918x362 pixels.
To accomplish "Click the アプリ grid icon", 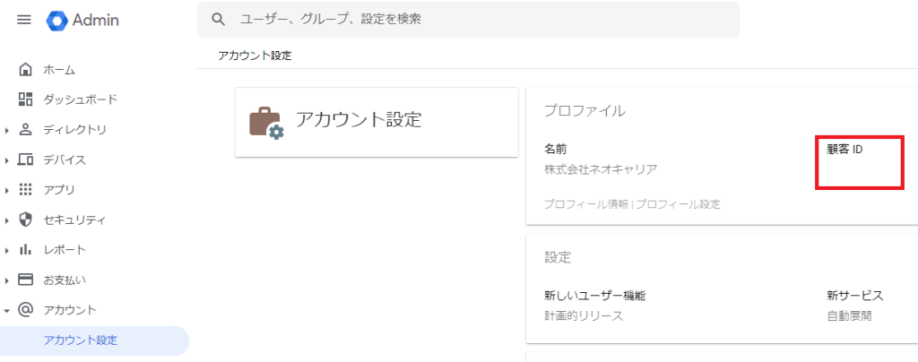I will point(26,190).
